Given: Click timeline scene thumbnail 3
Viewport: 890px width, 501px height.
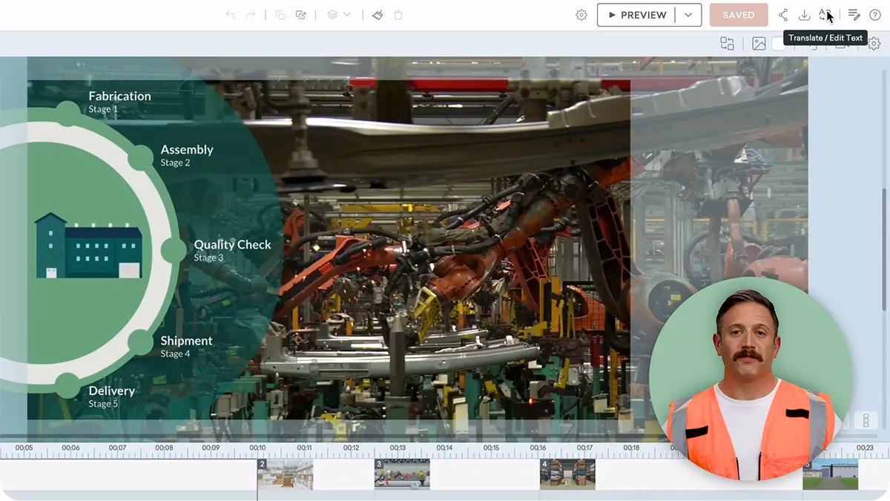Looking at the screenshot, I should click(x=402, y=474).
